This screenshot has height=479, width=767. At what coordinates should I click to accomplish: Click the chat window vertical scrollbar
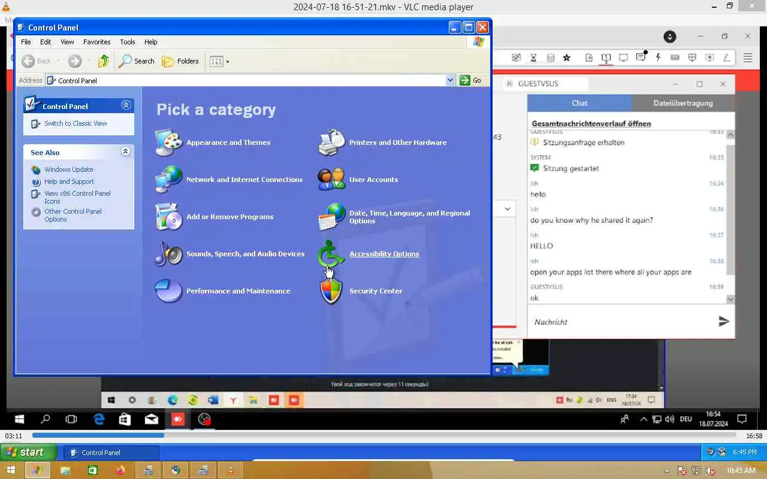pos(730,216)
